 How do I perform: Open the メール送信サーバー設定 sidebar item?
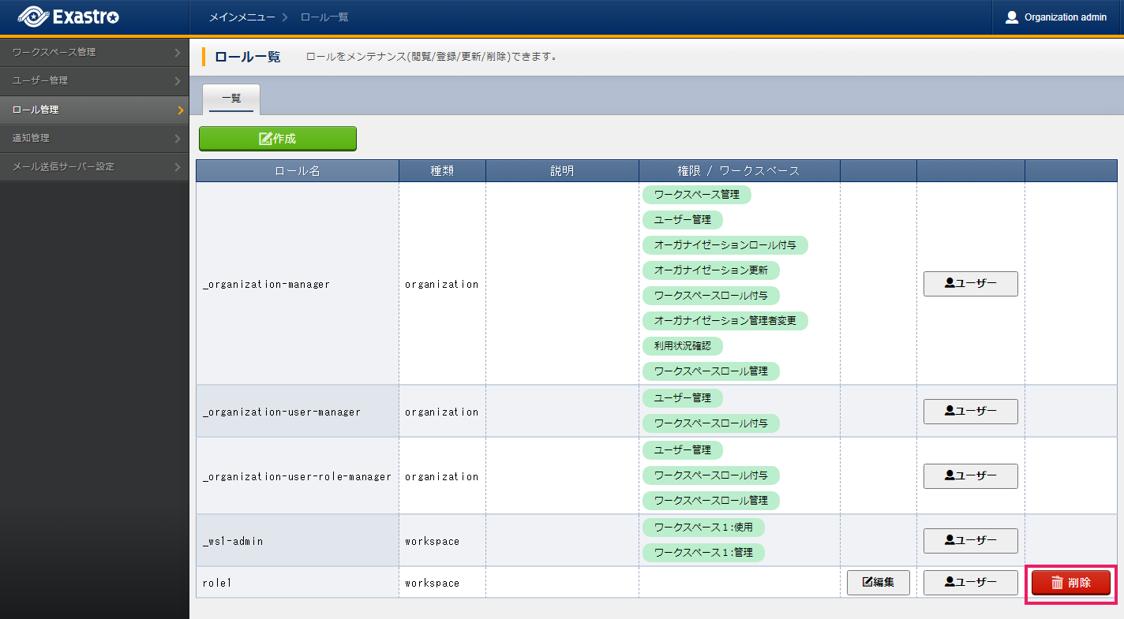pyautogui.click(x=94, y=167)
